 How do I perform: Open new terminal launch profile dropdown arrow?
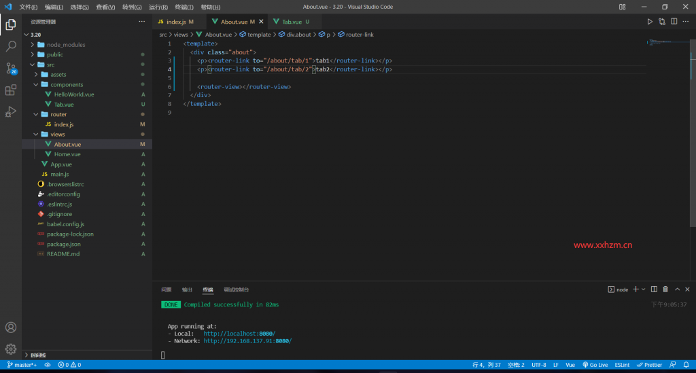(644, 289)
